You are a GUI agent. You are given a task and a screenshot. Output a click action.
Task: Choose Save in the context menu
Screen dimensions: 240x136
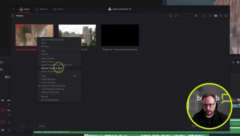click(x=43, y=51)
